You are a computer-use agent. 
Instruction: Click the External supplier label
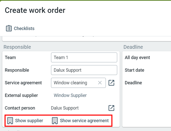pos(21,95)
